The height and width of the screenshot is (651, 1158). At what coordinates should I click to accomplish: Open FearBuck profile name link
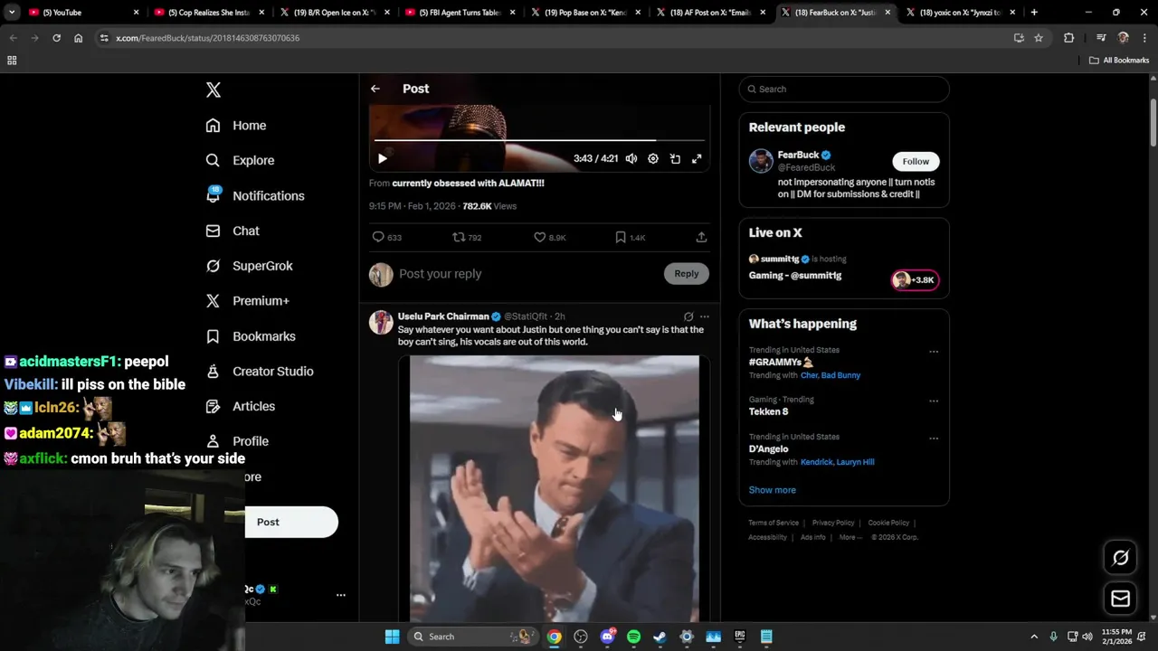click(798, 155)
